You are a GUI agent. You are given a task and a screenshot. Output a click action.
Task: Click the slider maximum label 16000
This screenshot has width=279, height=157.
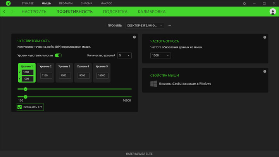pos(127,100)
